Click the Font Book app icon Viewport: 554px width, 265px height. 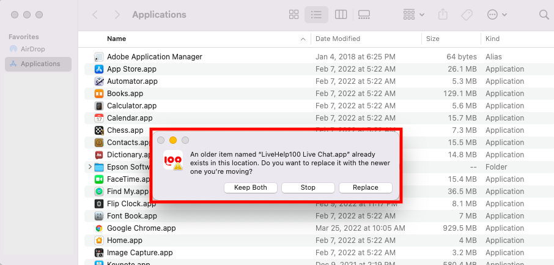tap(99, 216)
